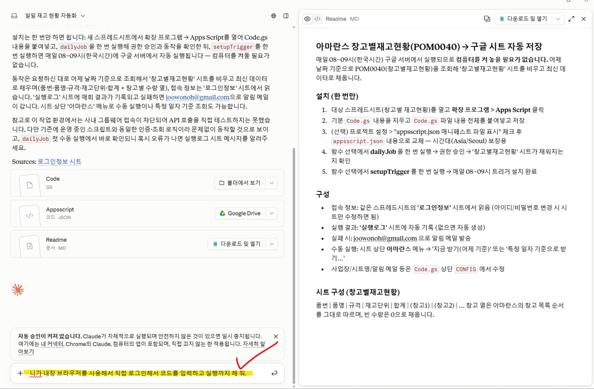Click the globe icon in chat header

[274, 16]
